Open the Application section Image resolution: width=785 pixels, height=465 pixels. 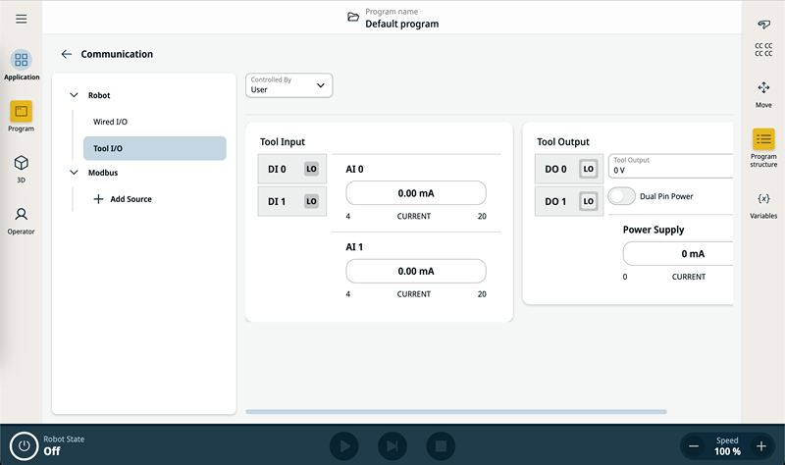[x=22, y=65]
